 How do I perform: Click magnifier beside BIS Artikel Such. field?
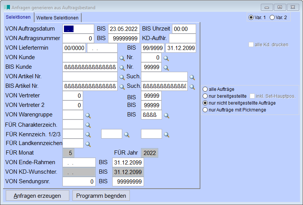[192, 87]
